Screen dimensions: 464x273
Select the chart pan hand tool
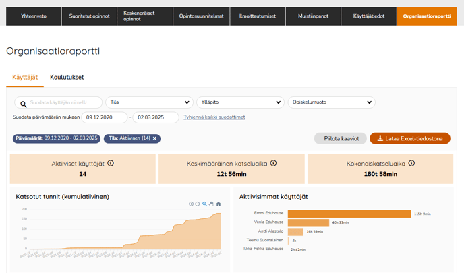click(x=211, y=204)
